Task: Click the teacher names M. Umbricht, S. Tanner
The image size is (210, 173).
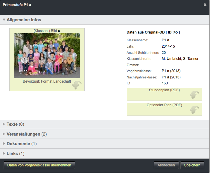Action: (180, 59)
